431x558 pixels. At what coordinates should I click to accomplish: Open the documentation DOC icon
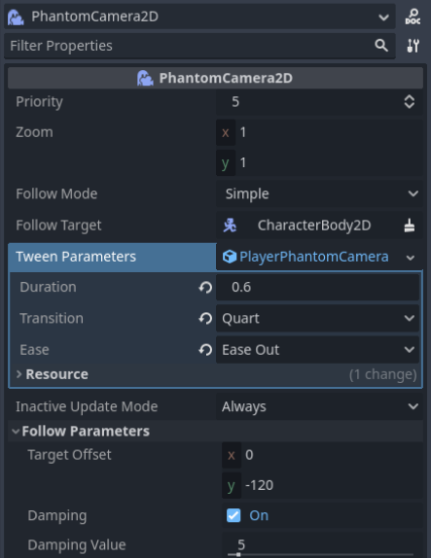coord(413,17)
